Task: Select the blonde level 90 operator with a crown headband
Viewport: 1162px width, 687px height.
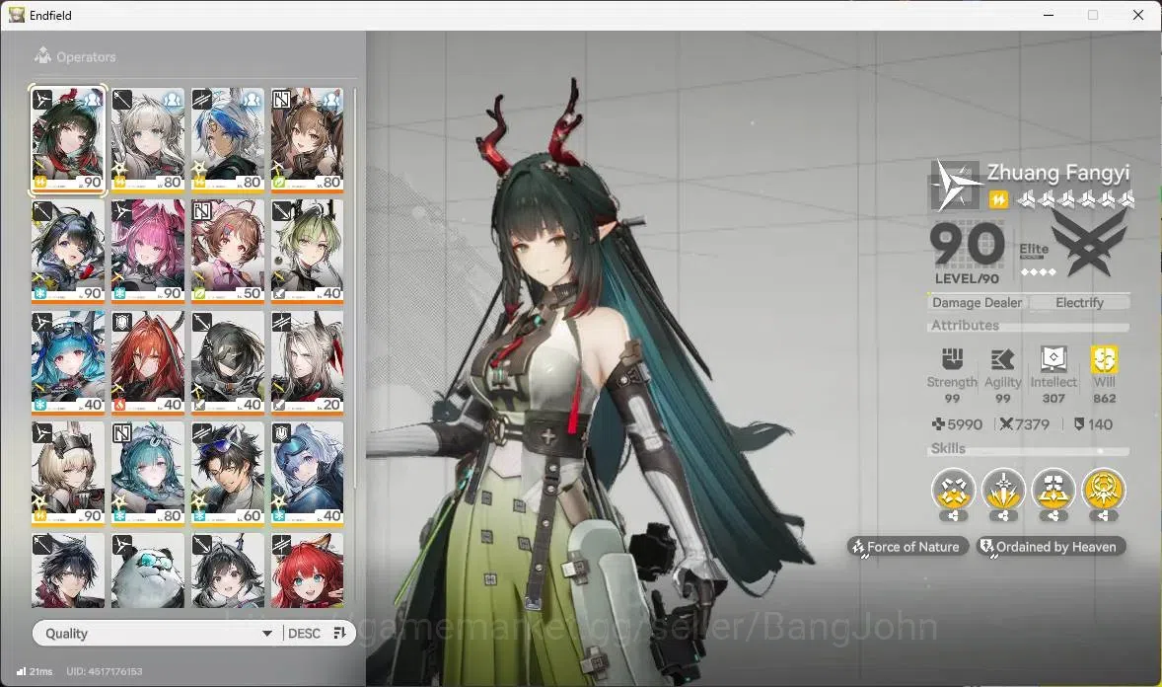Action: tap(68, 474)
